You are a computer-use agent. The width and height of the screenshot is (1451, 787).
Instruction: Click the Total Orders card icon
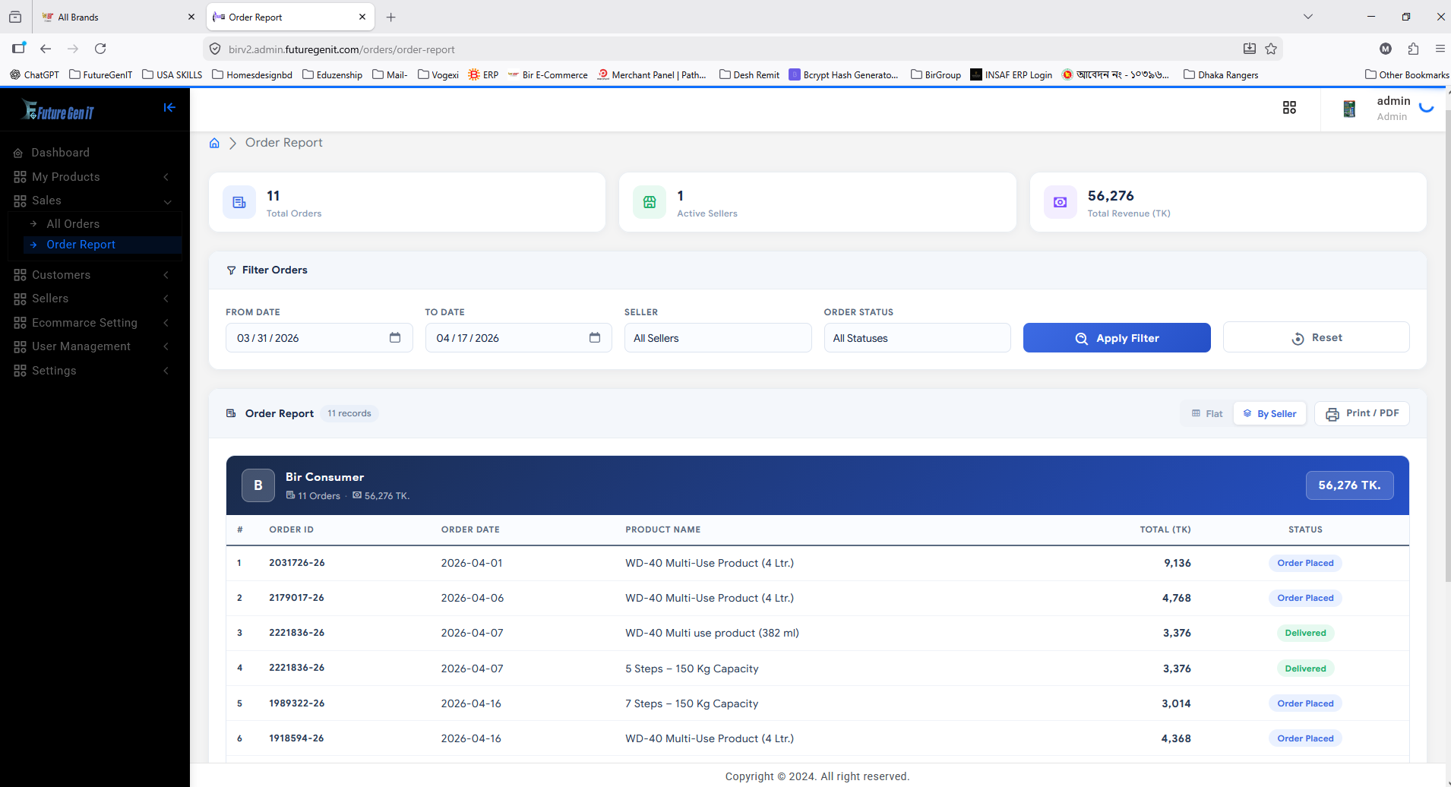click(239, 202)
